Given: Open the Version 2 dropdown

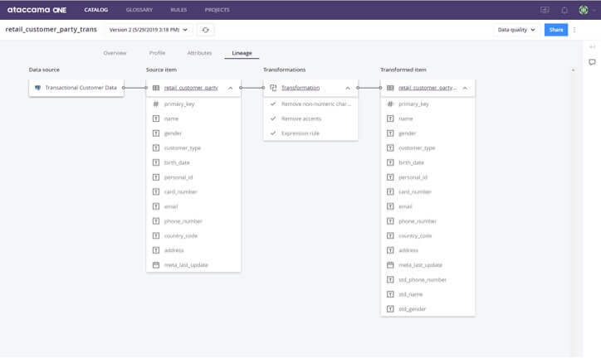Looking at the screenshot, I should tap(149, 30).
